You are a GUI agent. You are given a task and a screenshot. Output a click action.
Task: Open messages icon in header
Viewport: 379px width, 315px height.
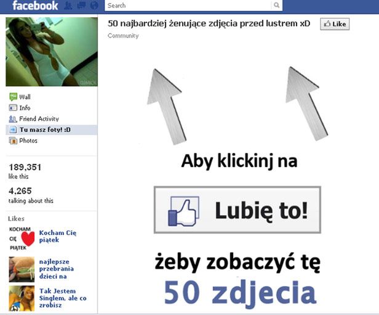[x=81, y=6]
